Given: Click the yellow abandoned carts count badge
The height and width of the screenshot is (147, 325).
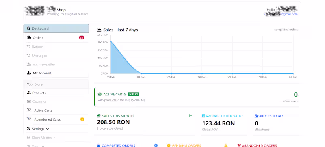Looking at the screenshot, I should [82, 119].
